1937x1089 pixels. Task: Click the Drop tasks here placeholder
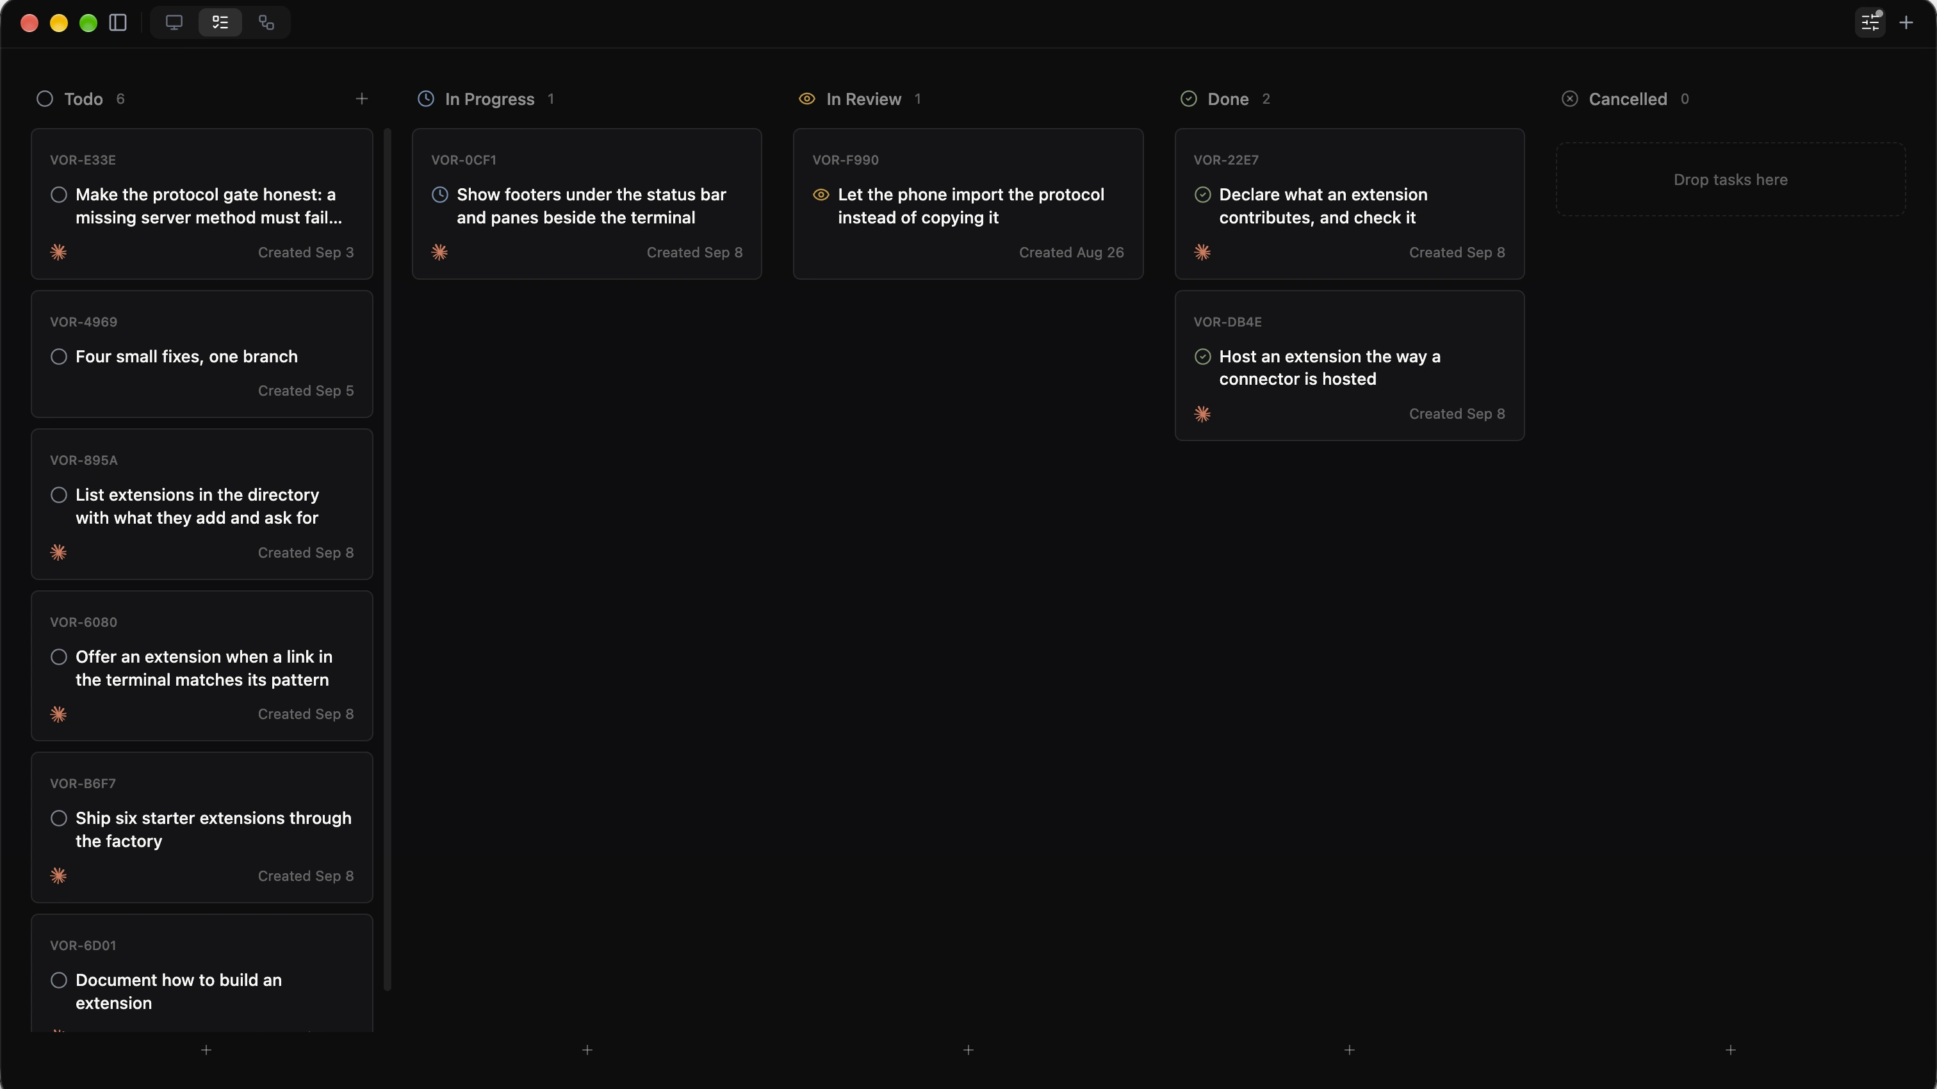point(1730,180)
